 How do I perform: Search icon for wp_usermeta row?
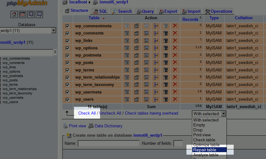(x=146, y=92)
